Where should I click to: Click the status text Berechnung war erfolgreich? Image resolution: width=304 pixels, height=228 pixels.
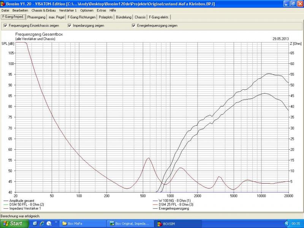(21, 216)
